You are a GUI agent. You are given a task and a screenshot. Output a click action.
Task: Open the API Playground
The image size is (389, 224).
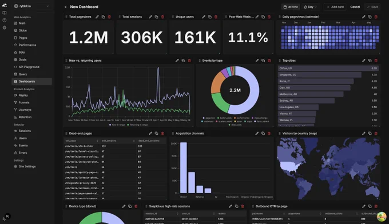click(x=32, y=67)
